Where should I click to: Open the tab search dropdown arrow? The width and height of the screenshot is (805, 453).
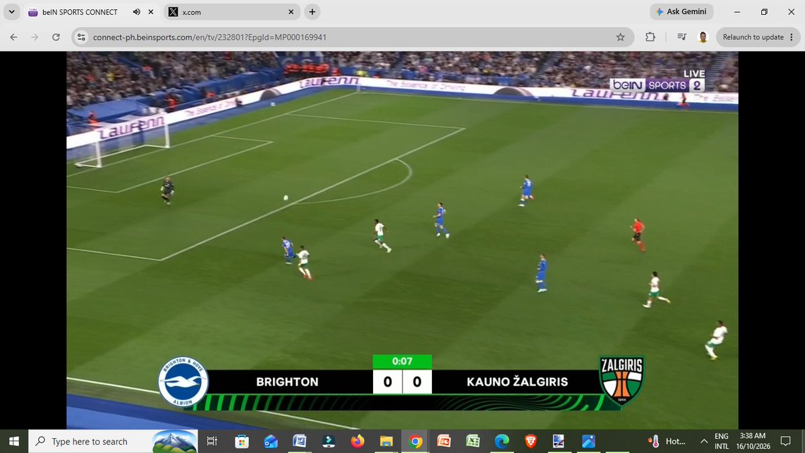point(11,12)
